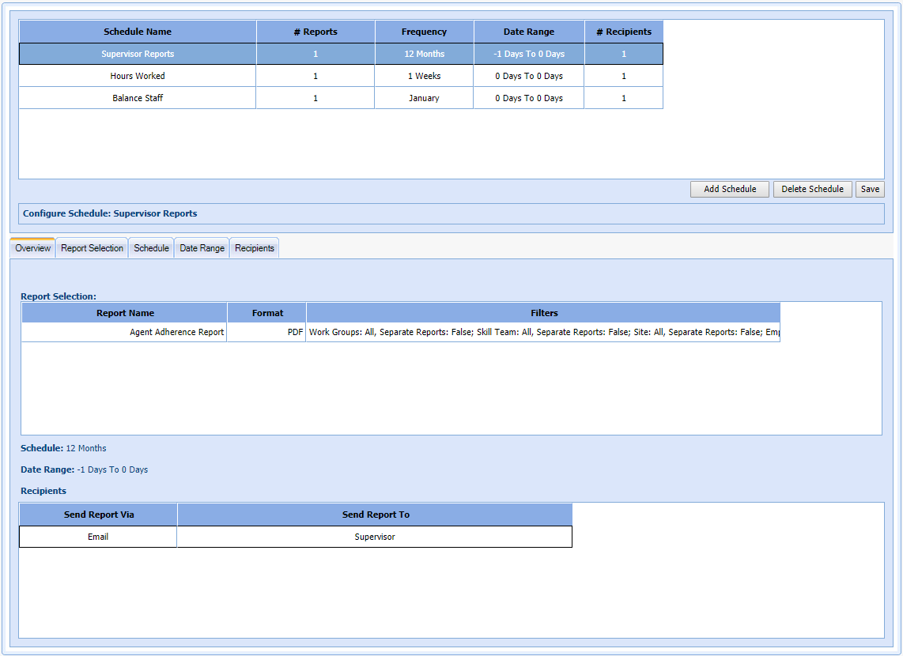Switch to the Report Selection tab

point(92,248)
